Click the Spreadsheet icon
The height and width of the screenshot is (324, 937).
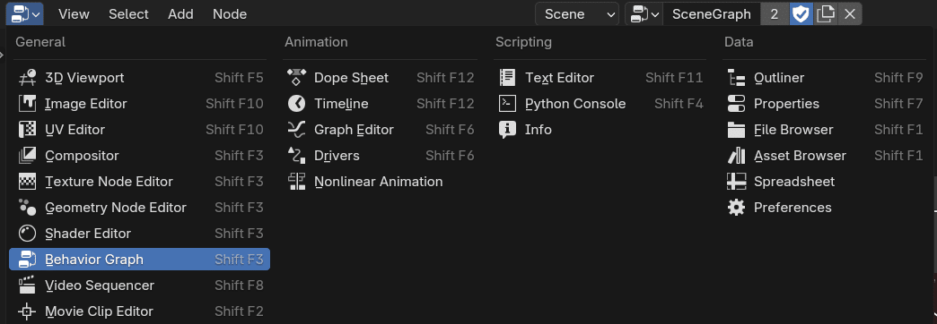(736, 182)
